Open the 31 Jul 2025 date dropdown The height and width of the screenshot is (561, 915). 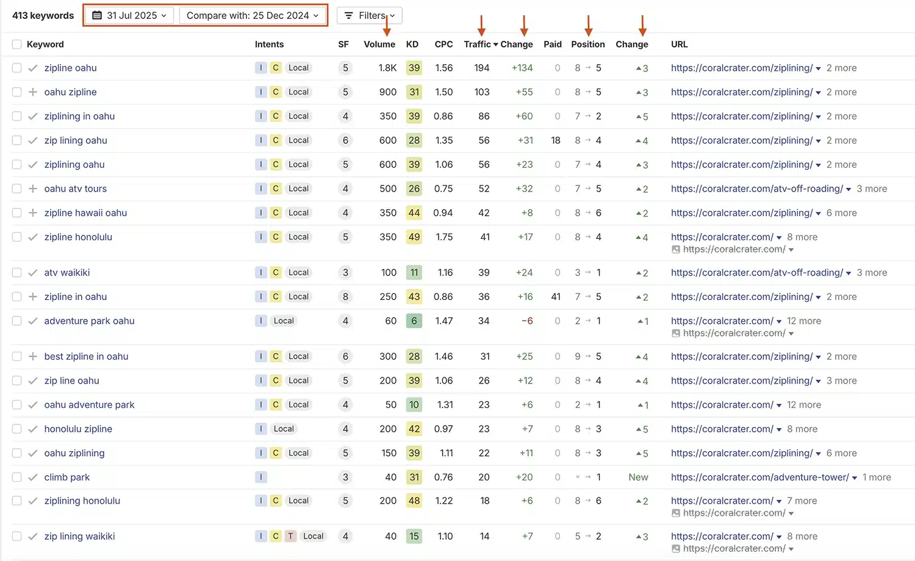pyautogui.click(x=129, y=15)
